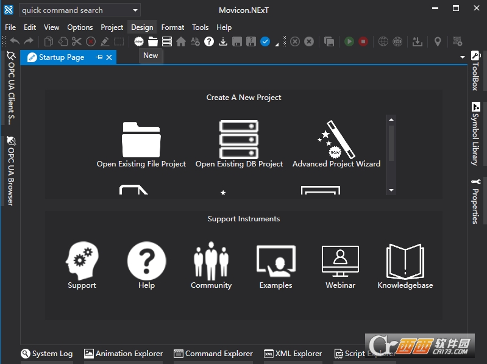This screenshot has height=364, width=487.
Task: Click the white question mark help icon in toolbar
Action: tap(209, 41)
